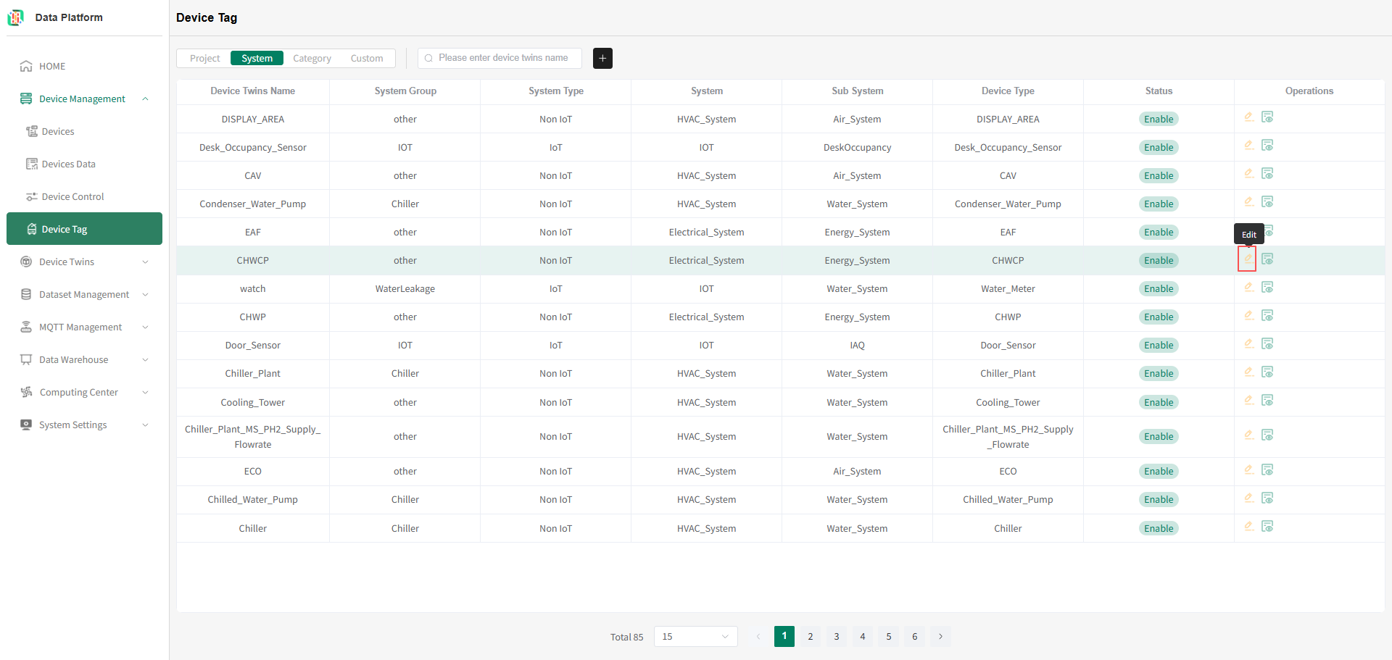The height and width of the screenshot is (660, 1392).
Task: Click the Data Platform logo icon
Action: (16, 17)
